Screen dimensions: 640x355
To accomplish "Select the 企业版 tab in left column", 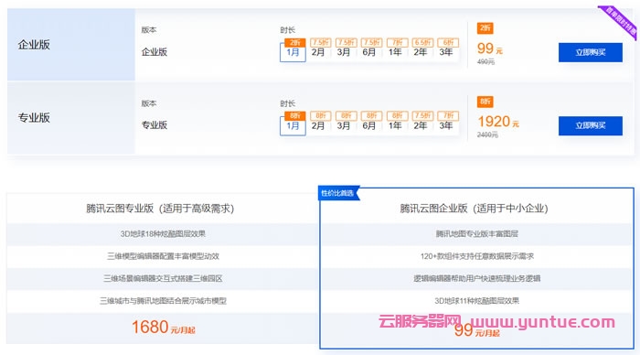I will tap(71, 45).
